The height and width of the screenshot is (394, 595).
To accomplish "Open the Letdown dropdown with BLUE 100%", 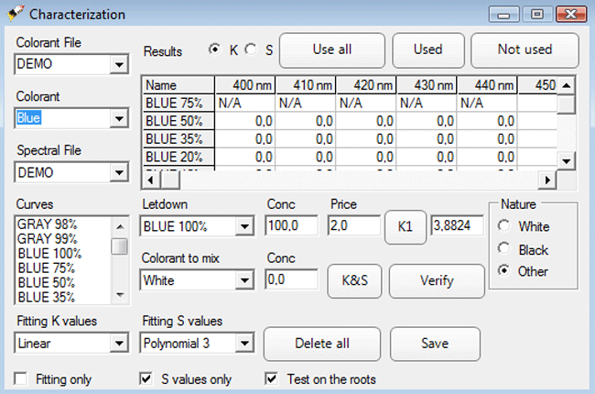I will coord(244,226).
